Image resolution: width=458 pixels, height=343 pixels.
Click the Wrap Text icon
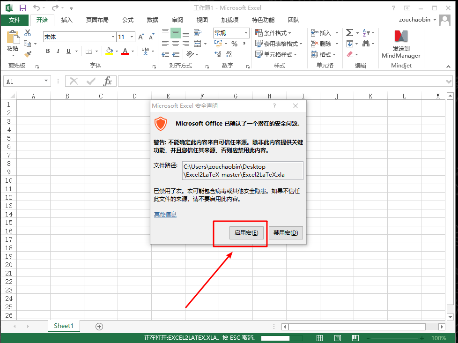(x=198, y=32)
